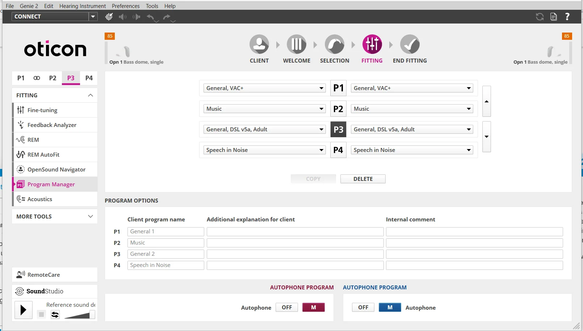Open OpenSound Navigator tool
This screenshot has height=331, width=583.
pos(55,169)
